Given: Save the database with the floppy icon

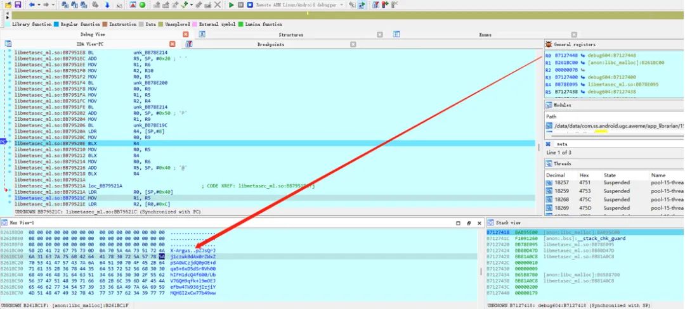Looking at the screenshot, I should 18,5.
